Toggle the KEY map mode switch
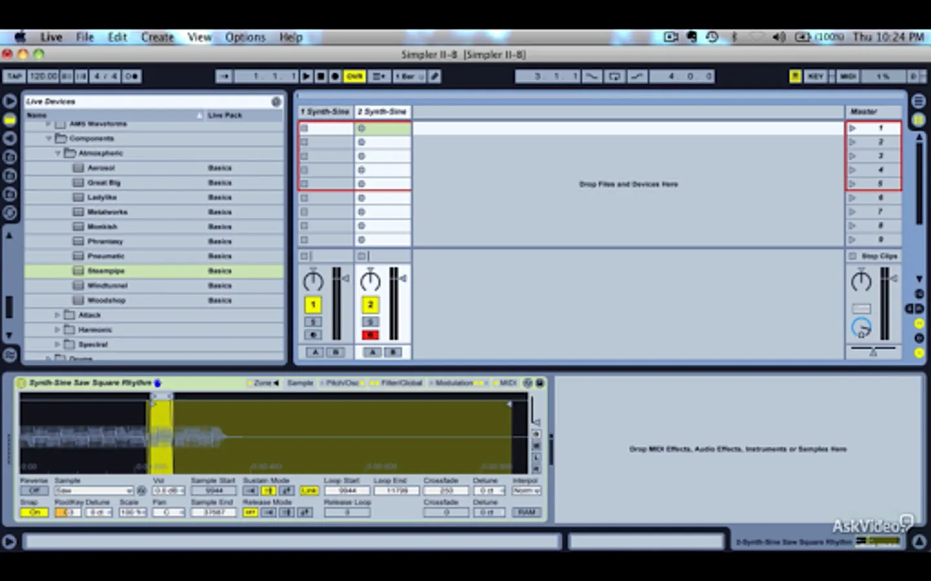The image size is (931, 581). point(815,76)
